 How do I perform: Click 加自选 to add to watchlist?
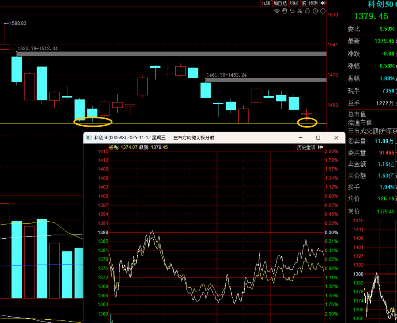pyautogui.click(x=280, y=3)
